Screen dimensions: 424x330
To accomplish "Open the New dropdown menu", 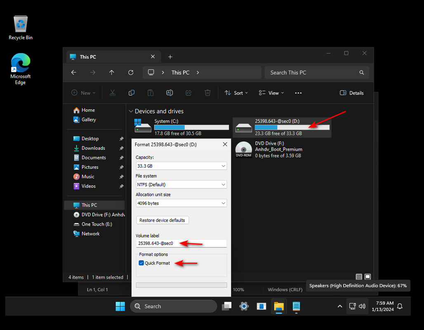I will [83, 93].
